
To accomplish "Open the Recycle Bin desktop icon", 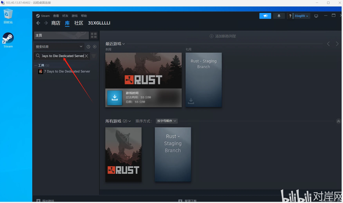I will point(8,16).
